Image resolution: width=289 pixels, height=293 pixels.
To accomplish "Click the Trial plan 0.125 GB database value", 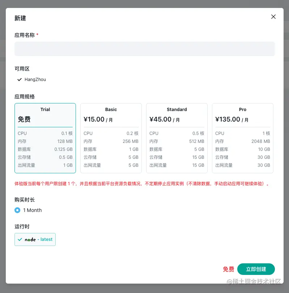I will tap(63, 149).
